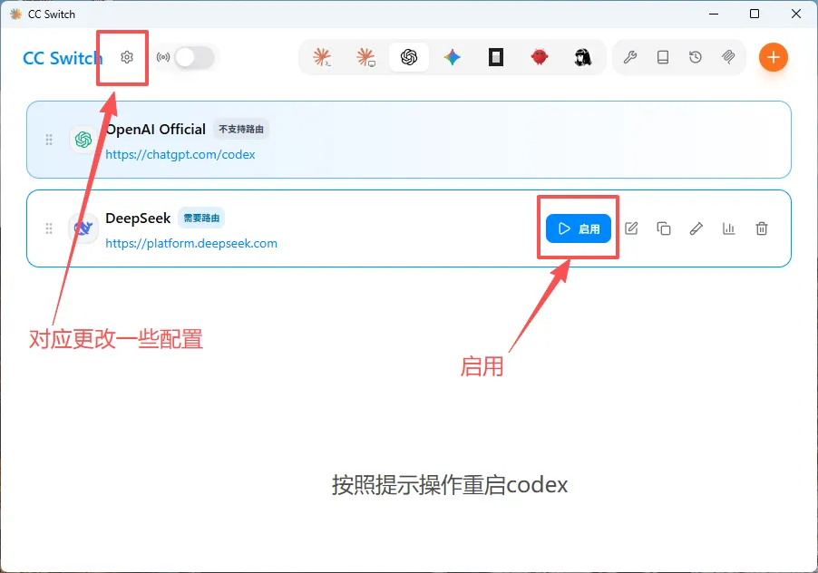Click the 需要路由 badge
818x573 pixels.
(x=201, y=218)
